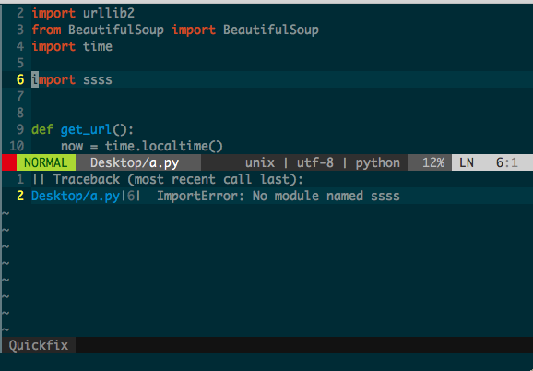The image size is (533, 371).
Task: Select the Quickfix window label
Action: pyautogui.click(x=39, y=345)
